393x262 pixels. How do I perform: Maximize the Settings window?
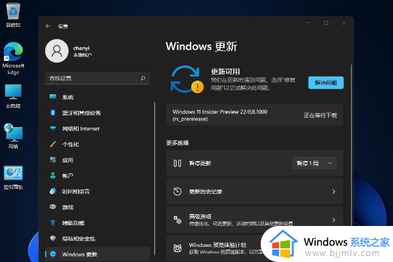[x=326, y=23]
